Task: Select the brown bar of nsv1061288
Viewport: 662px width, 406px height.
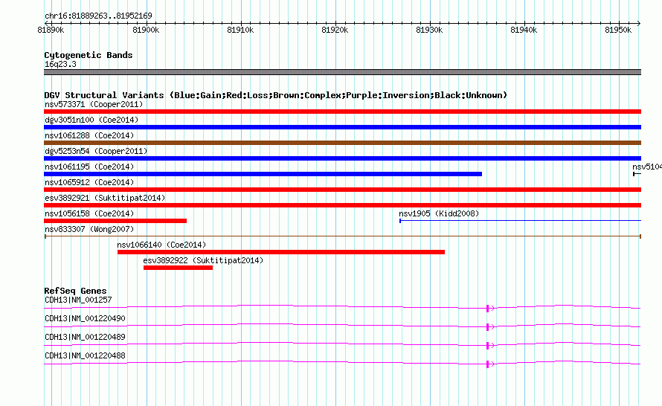Action: point(342,143)
